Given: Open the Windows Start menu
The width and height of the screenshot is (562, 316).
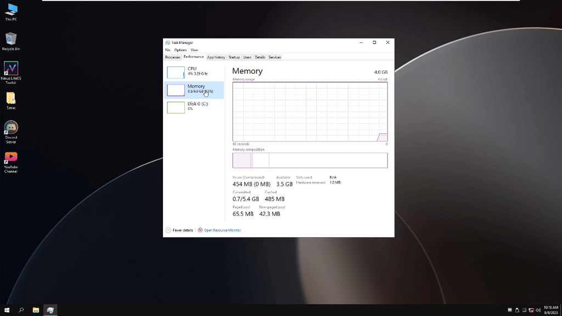Looking at the screenshot, I should click(7, 310).
